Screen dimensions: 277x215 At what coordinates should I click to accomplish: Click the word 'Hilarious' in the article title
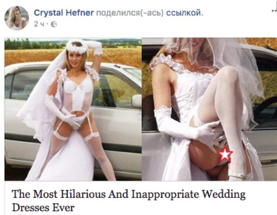(x=83, y=194)
